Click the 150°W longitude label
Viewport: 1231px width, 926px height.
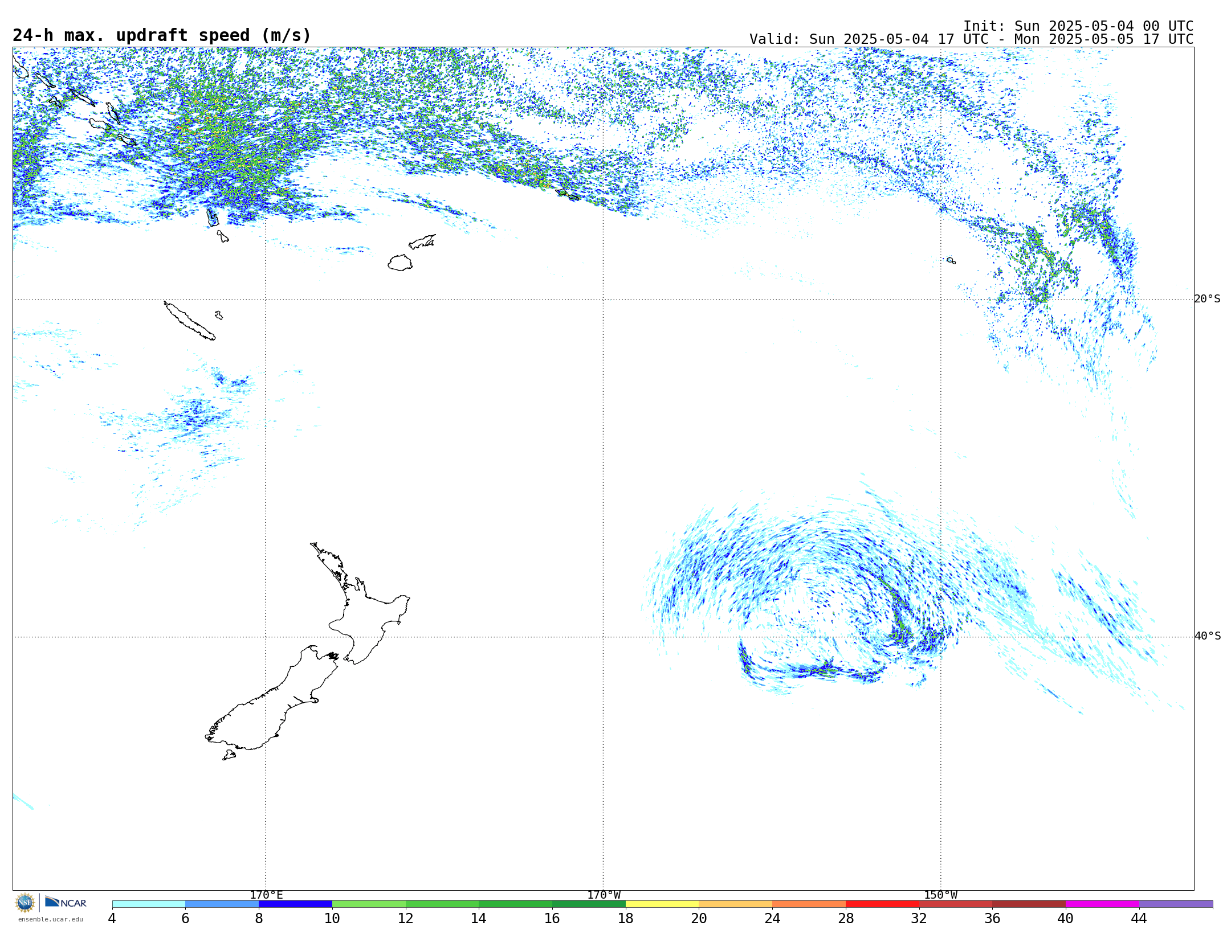point(940,895)
